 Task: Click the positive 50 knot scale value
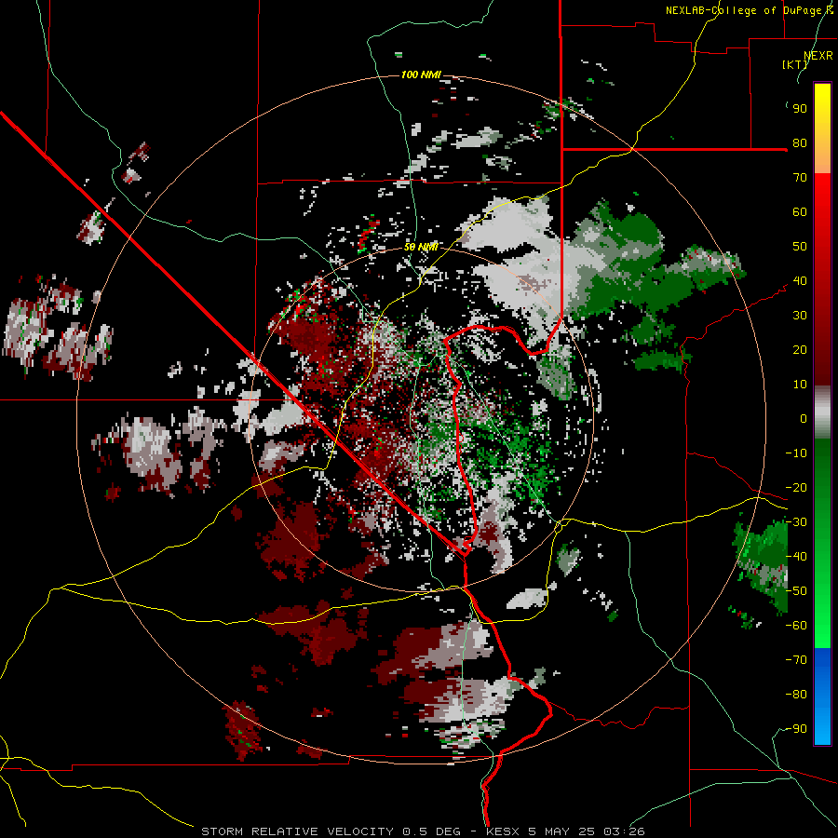(800, 247)
